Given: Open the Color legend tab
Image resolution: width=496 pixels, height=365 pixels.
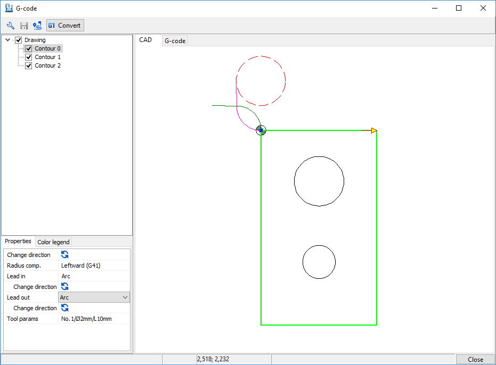Looking at the screenshot, I should (53, 242).
